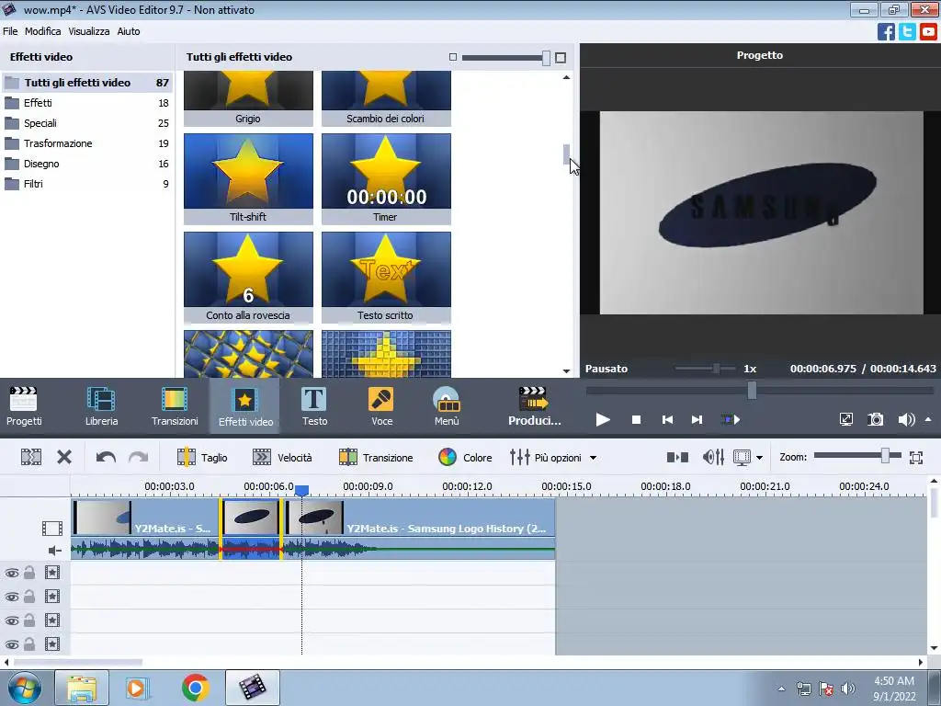Viewport: 941px width, 706px height.
Task: Select the Grigio effect thumbnail
Action: coord(248,98)
